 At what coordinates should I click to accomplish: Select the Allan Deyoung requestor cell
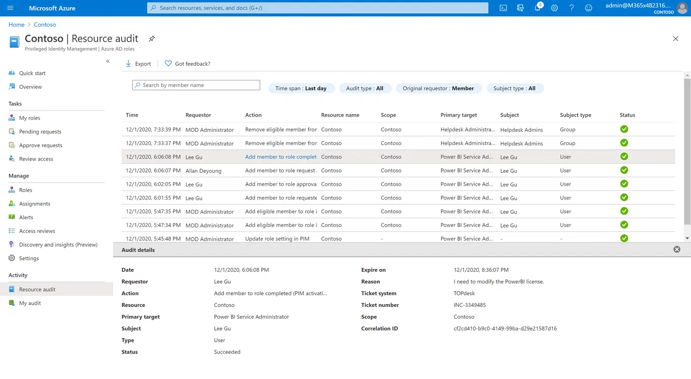point(203,171)
